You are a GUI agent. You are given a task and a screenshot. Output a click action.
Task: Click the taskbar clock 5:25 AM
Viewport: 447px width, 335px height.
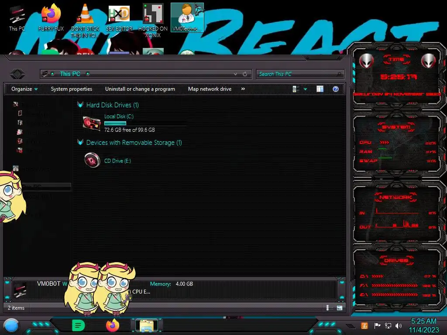[423, 321]
